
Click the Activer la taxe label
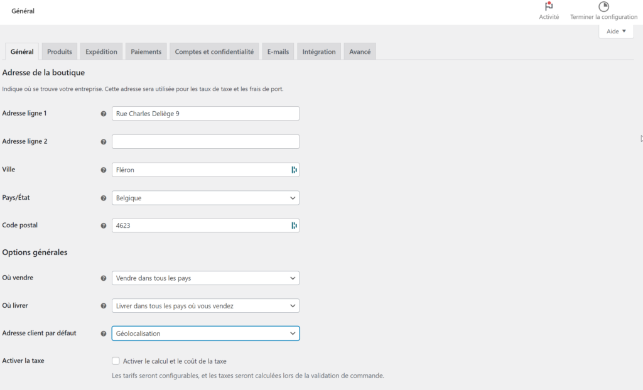[x=23, y=361]
